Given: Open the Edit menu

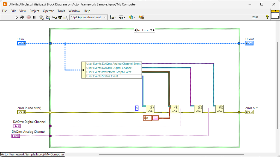Looking at the screenshot, I should coord(13,11).
